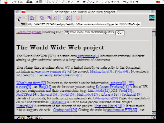164x123 pixels.
Task: Click the Netscape N logo
Action: [152, 18]
